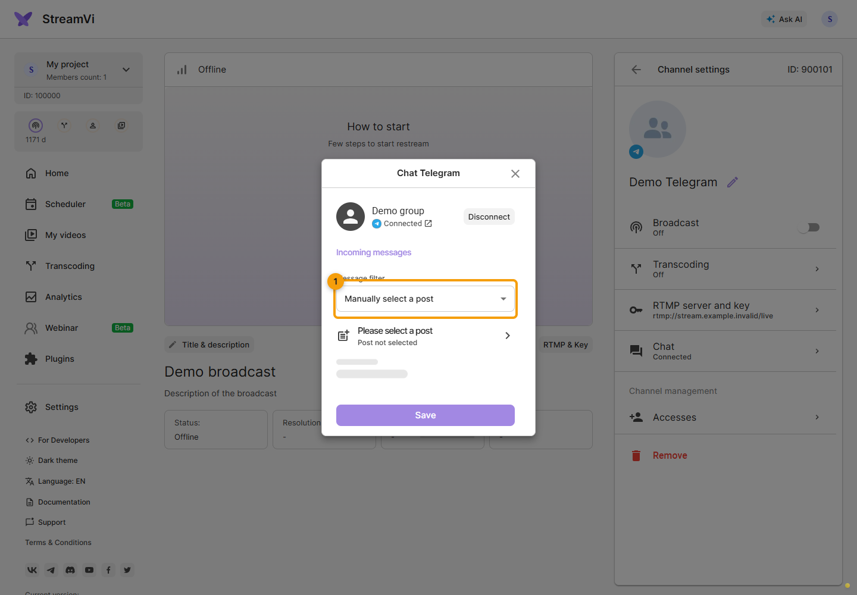Click the StreamVi butterfly logo

pyautogui.click(x=23, y=19)
